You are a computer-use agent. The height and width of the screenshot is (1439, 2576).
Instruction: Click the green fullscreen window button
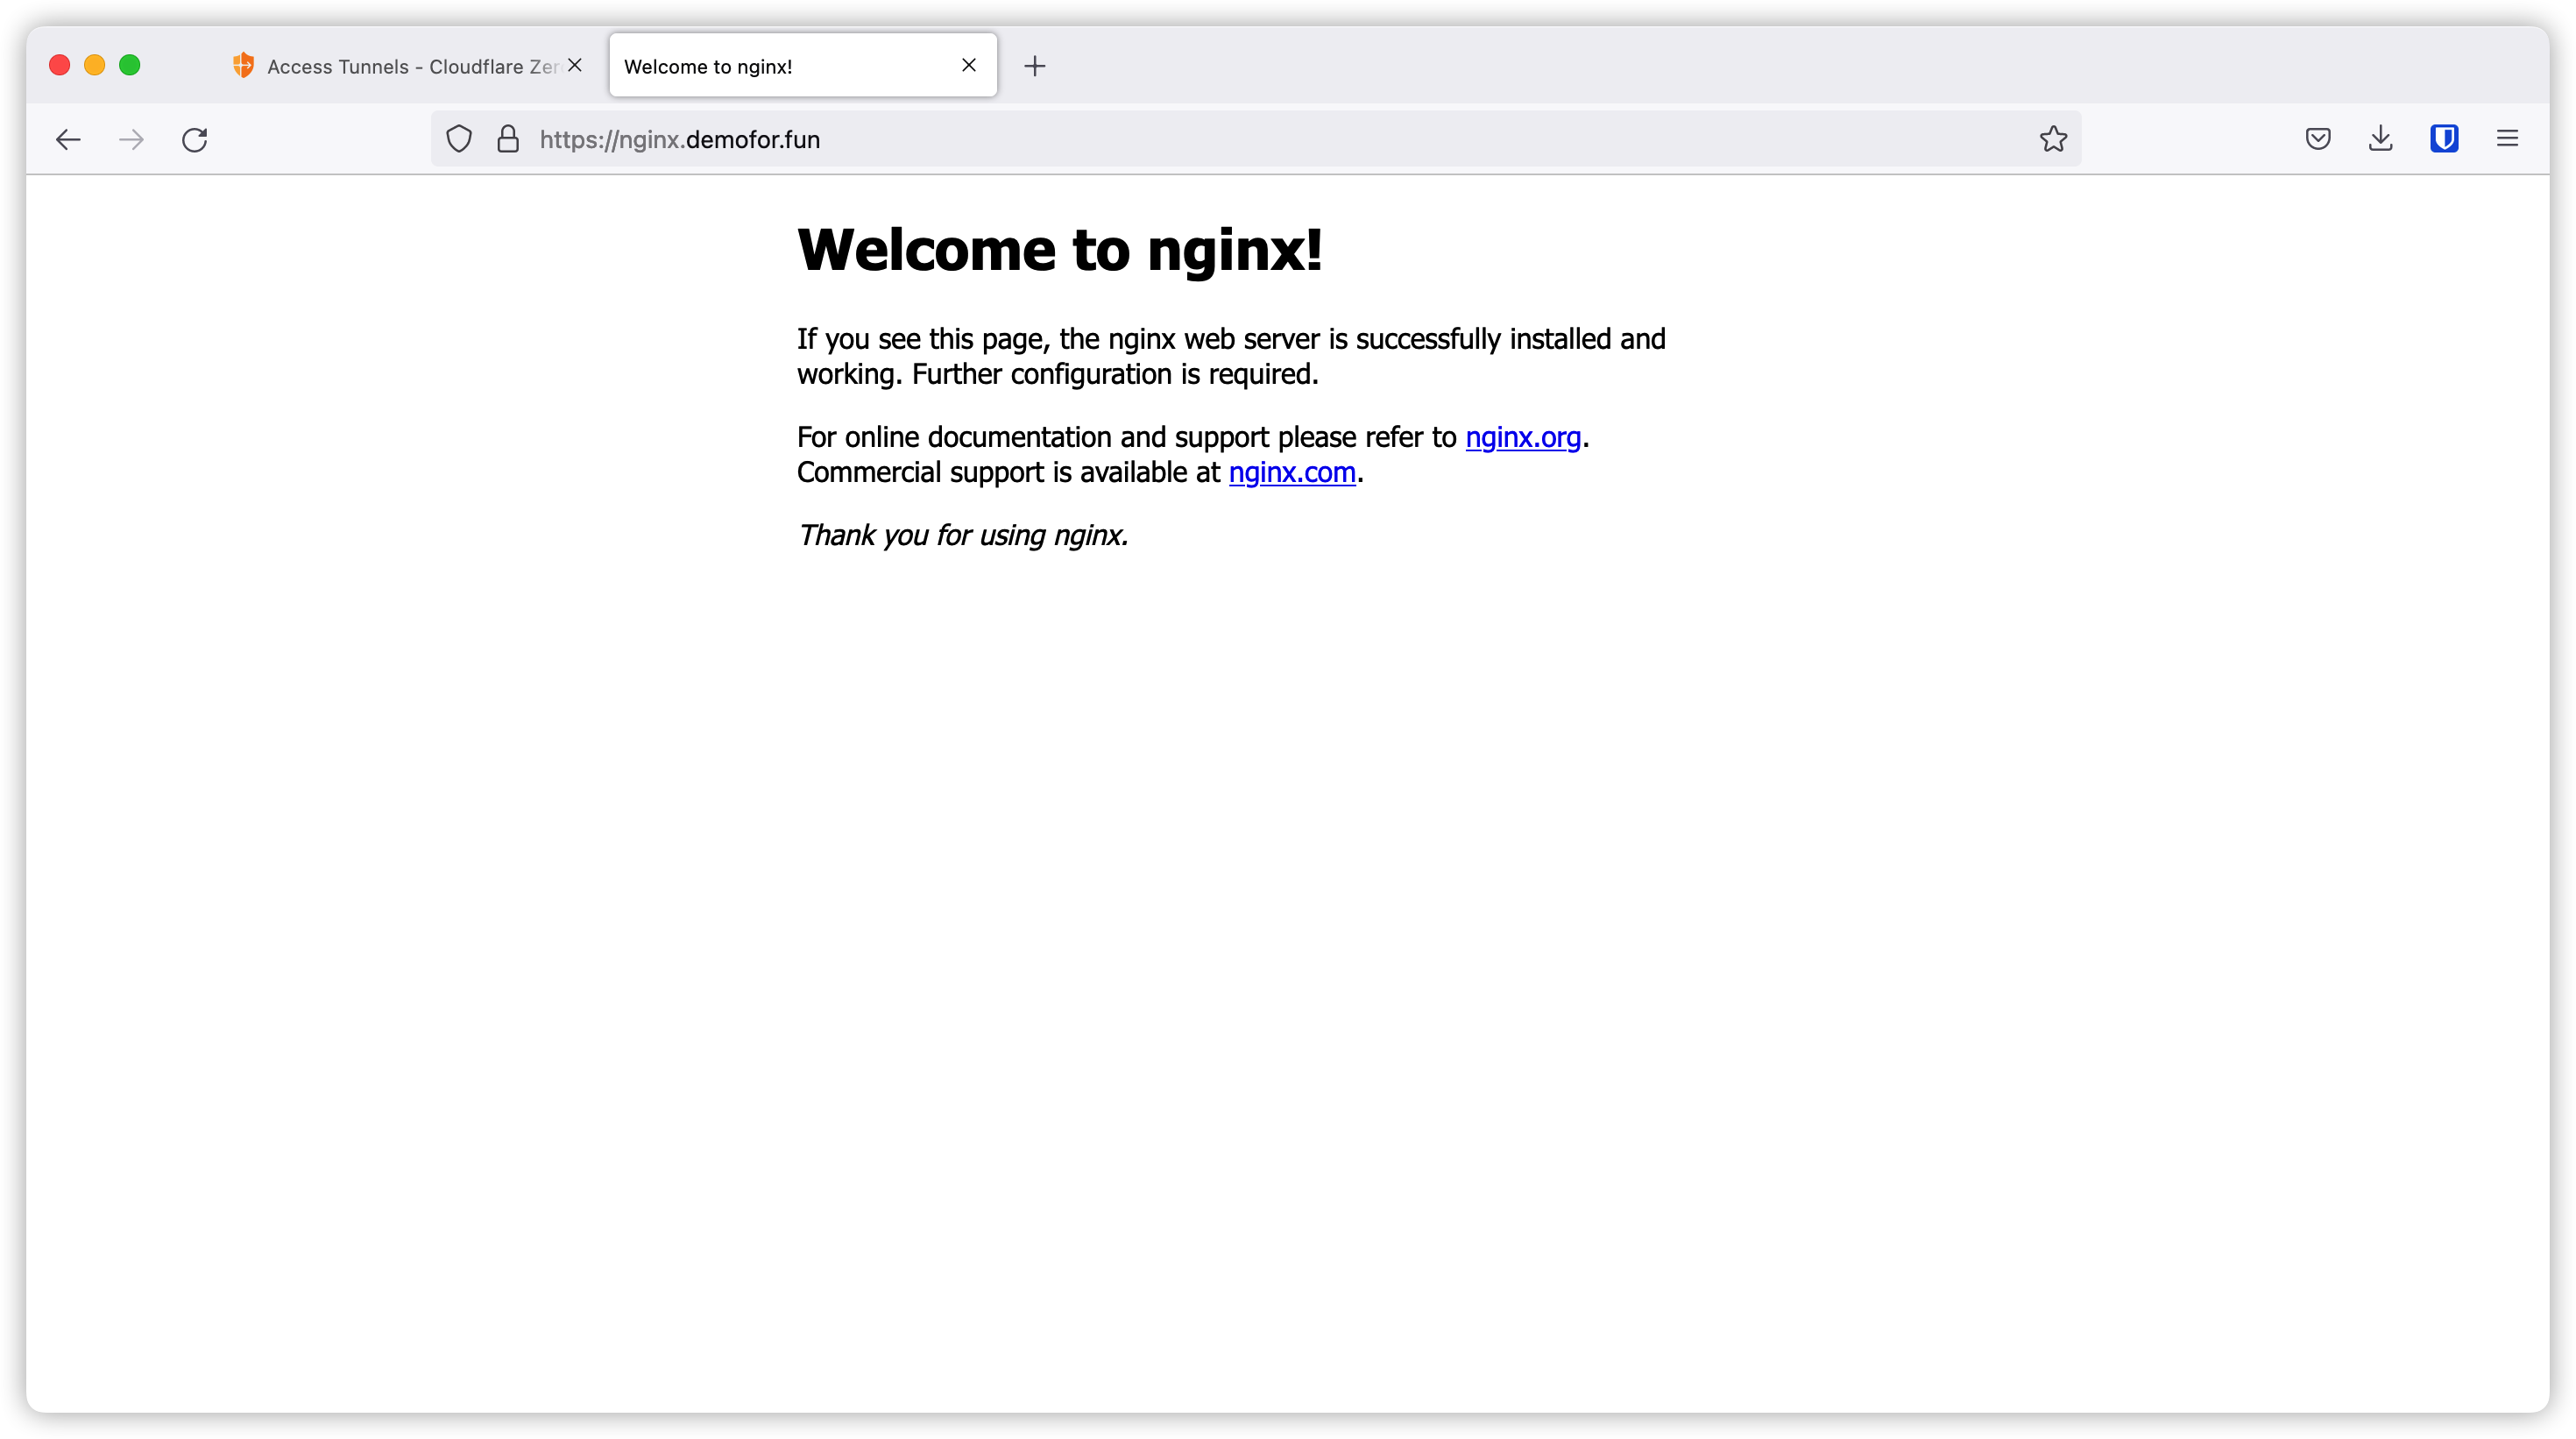pyautogui.click(x=129, y=65)
